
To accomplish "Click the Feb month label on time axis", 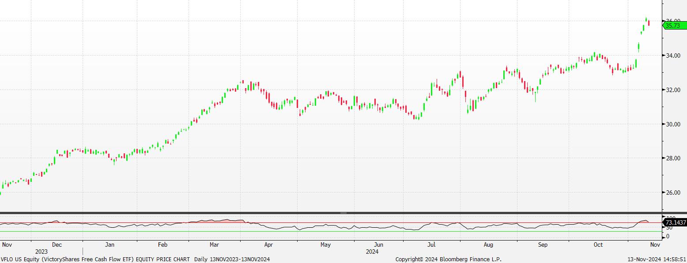I will pos(162,244).
